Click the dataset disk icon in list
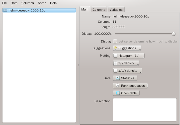This screenshot has width=180, height=125. coord(5,10)
